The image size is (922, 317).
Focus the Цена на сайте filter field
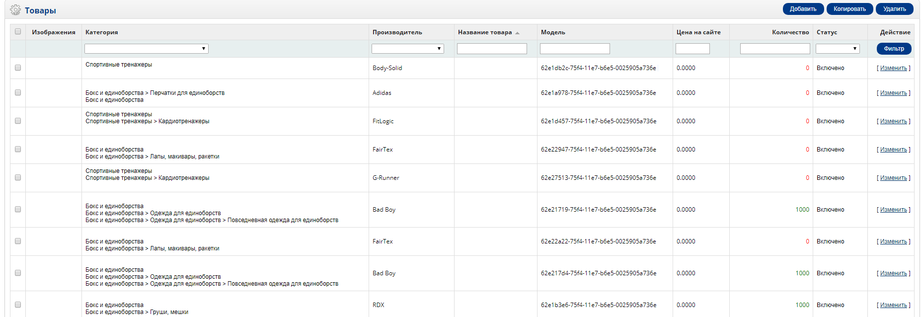point(692,49)
